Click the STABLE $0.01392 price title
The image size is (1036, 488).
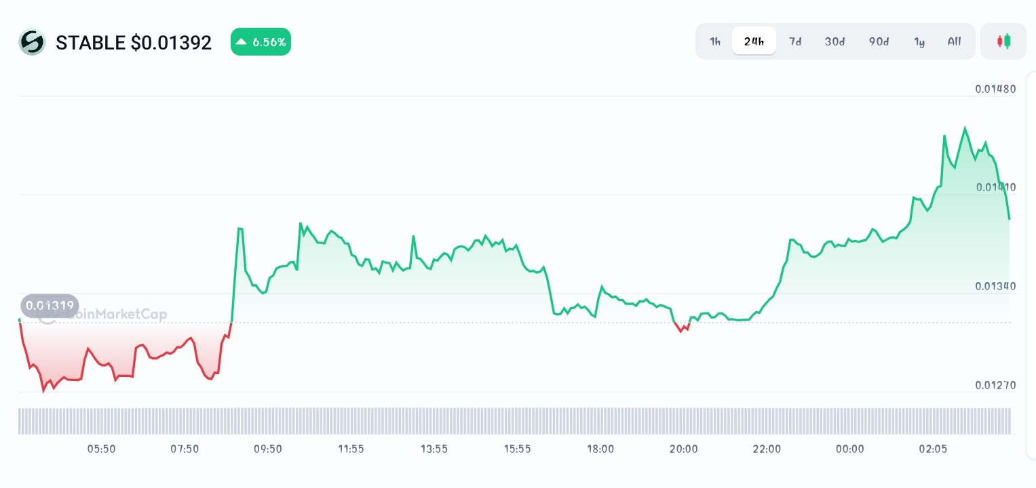(x=134, y=43)
